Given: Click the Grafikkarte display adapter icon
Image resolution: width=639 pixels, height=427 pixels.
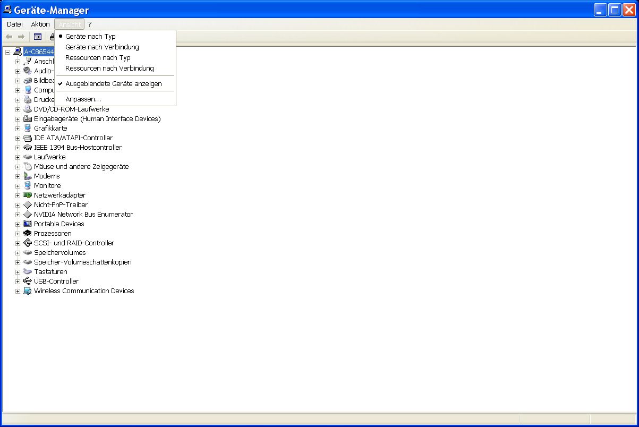Looking at the screenshot, I should (x=28, y=128).
